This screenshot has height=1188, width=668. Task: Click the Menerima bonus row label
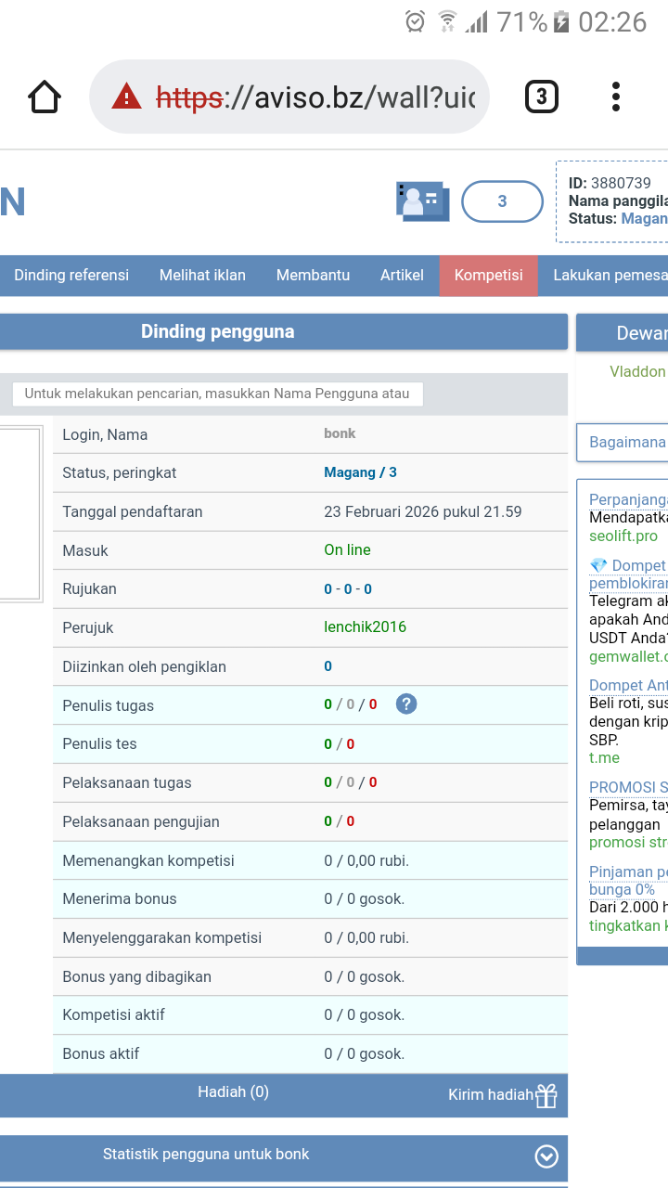point(120,899)
